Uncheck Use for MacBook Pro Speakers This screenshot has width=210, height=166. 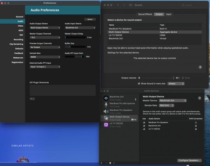tap(144, 122)
